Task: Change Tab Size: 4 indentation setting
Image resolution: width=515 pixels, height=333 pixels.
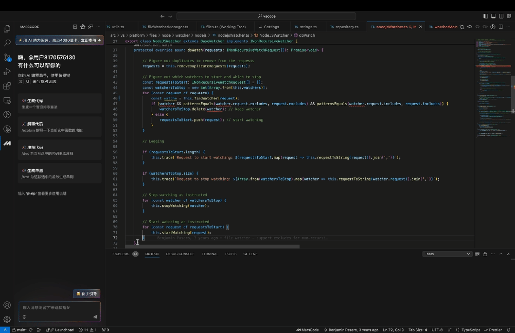Action: pyautogui.click(x=418, y=330)
